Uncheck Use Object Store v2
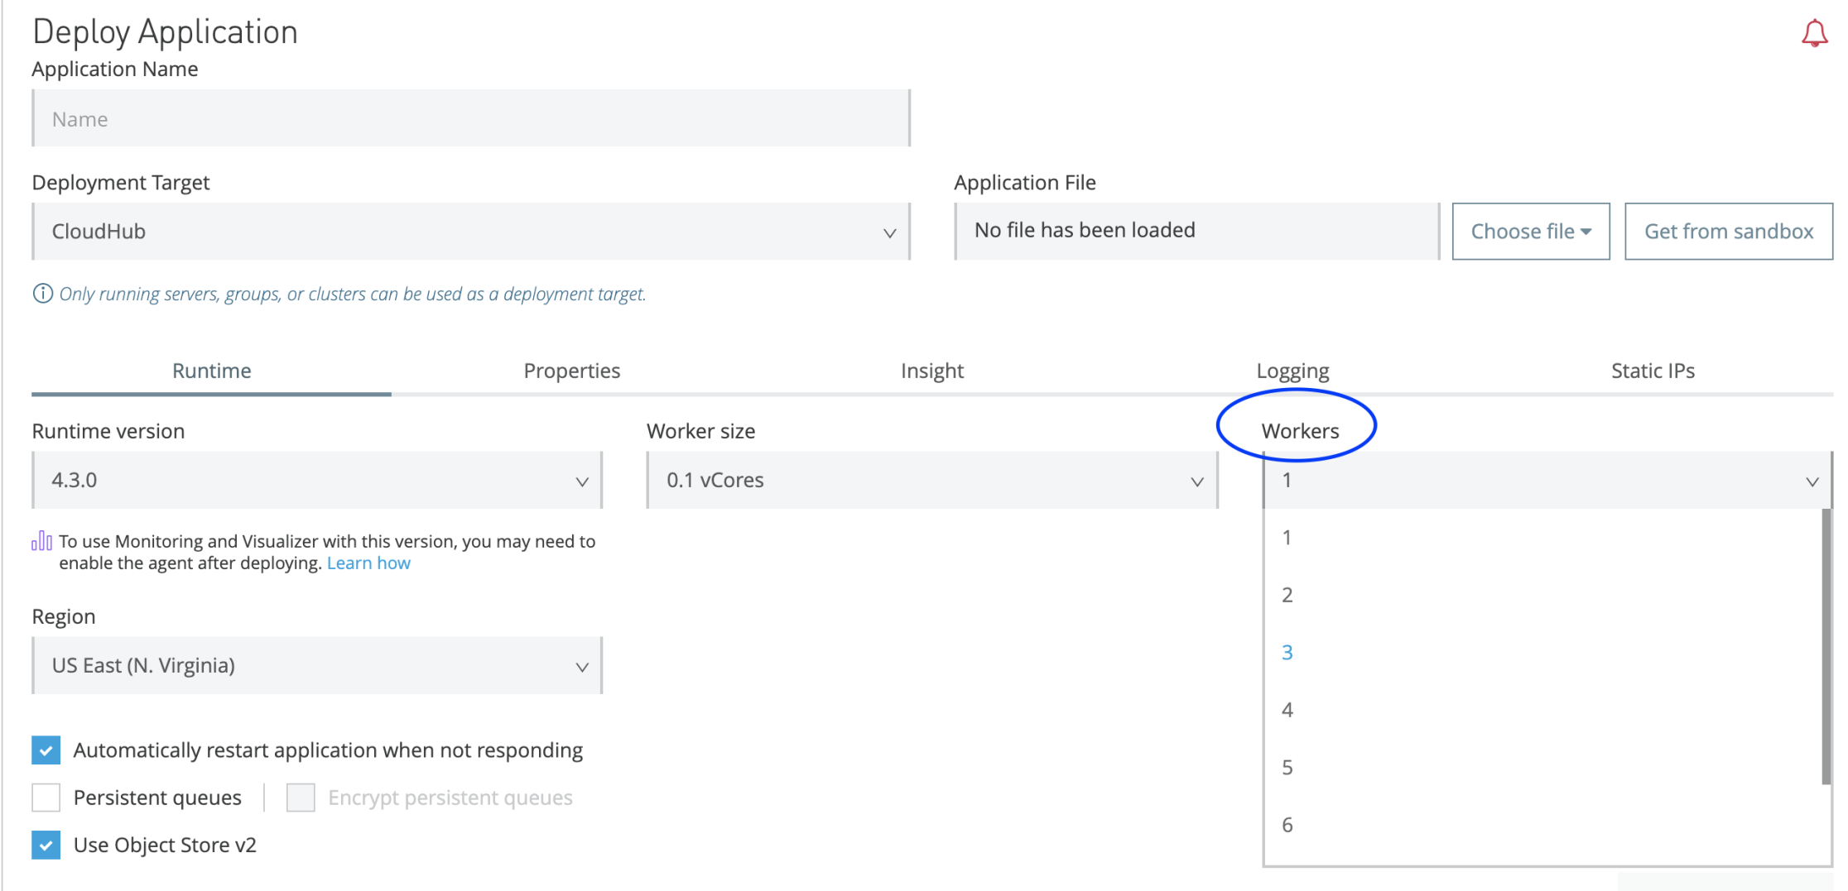 pos(46,845)
